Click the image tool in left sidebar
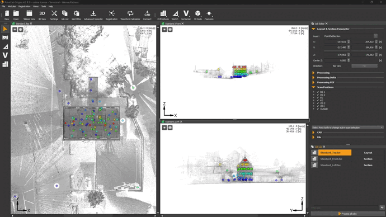Screen dimensions: 386x217 (5, 37)
